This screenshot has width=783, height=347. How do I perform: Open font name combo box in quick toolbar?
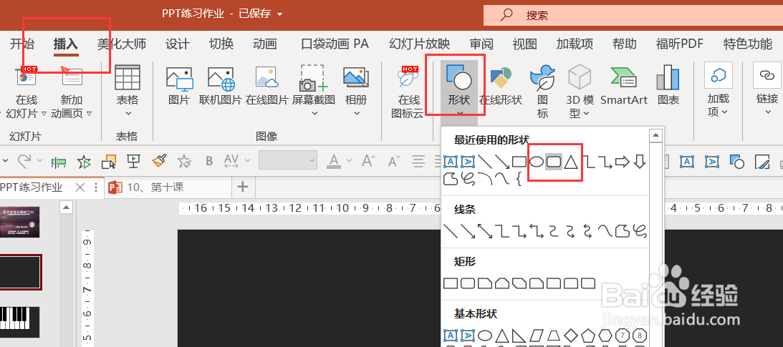click(x=288, y=160)
